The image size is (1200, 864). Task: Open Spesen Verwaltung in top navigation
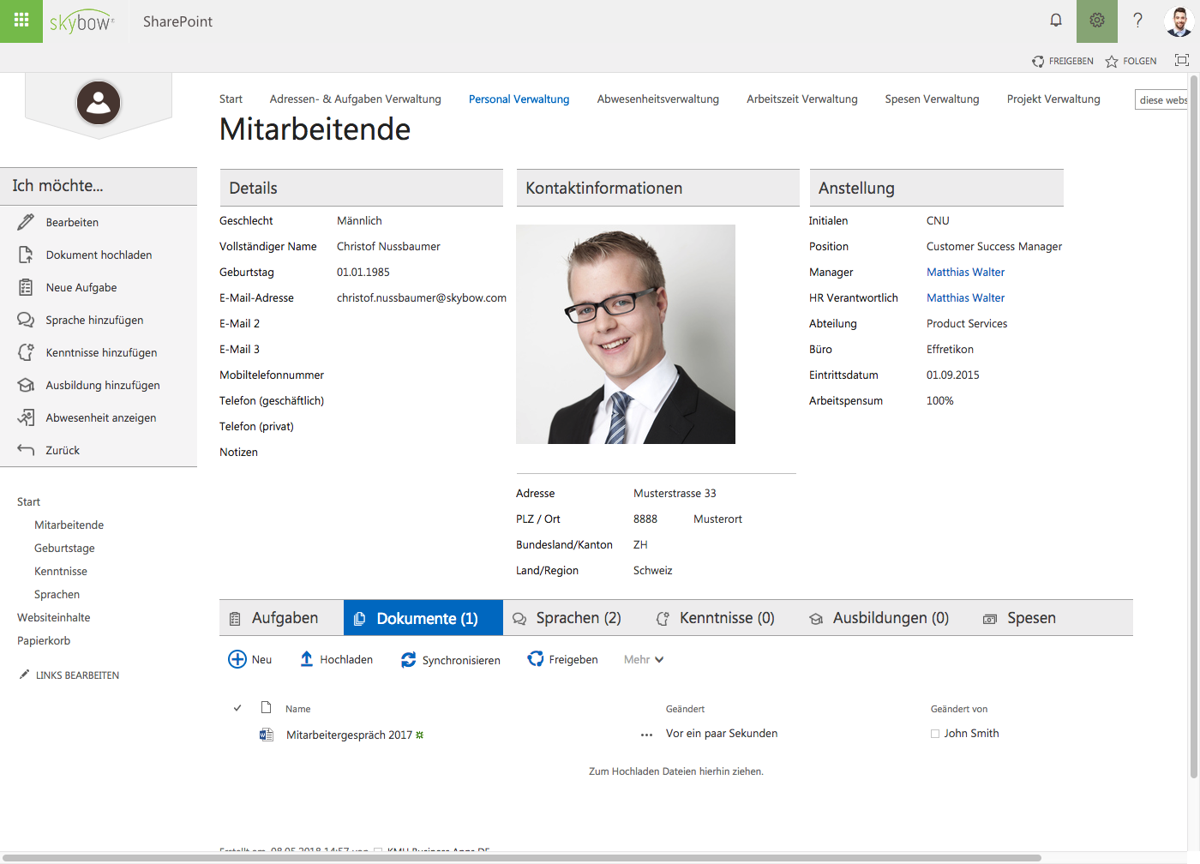pyautogui.click(x=932, y=99)
